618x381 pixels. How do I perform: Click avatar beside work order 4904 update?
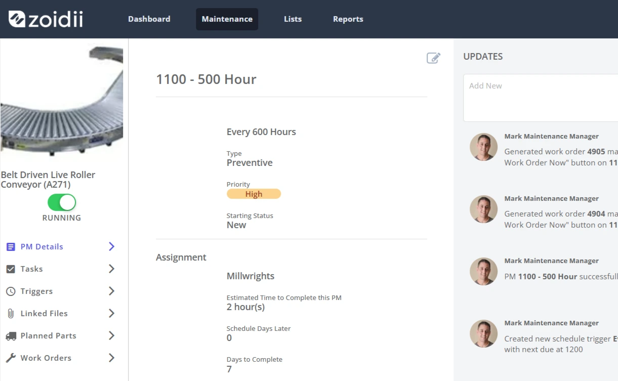483,209
